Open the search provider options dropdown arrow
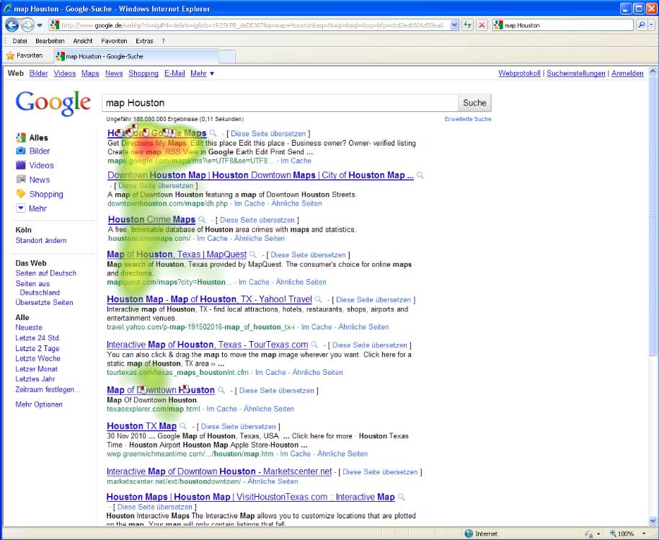This screenshot has height=540, width=659. (651, 25)
